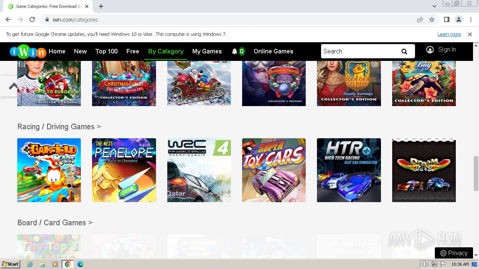Close the Game Categories tab
This screenshot has width=479, height=269.
tap(87, 6)
